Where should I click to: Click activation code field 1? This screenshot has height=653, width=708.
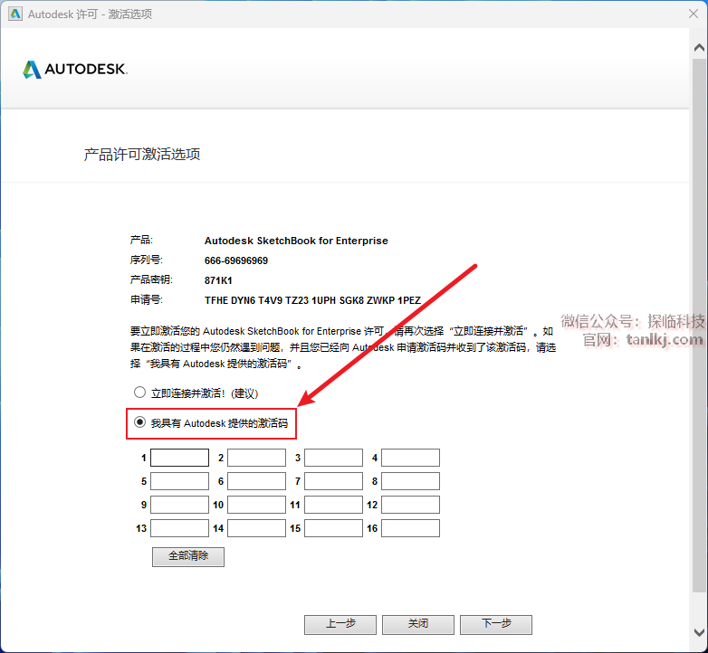pos(179,458)
